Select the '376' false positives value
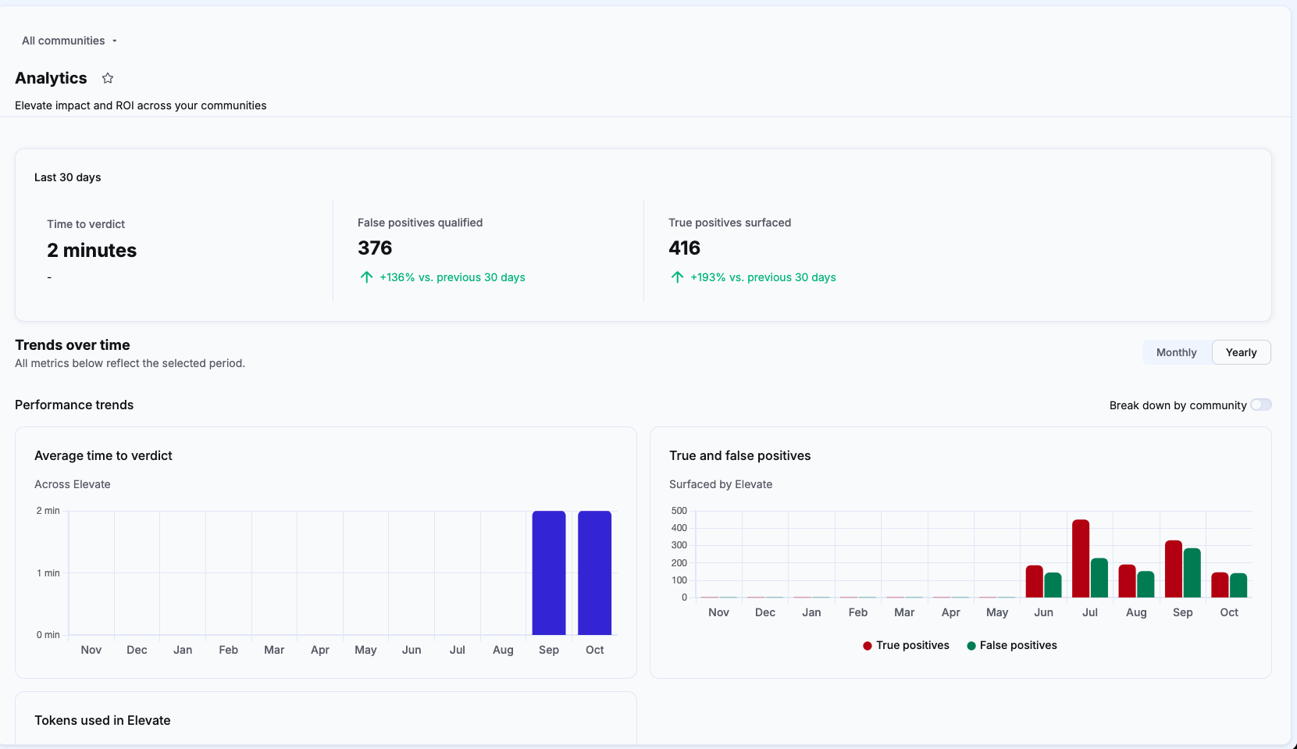Viewport: 1297px width, 749px height. point(375,248)
